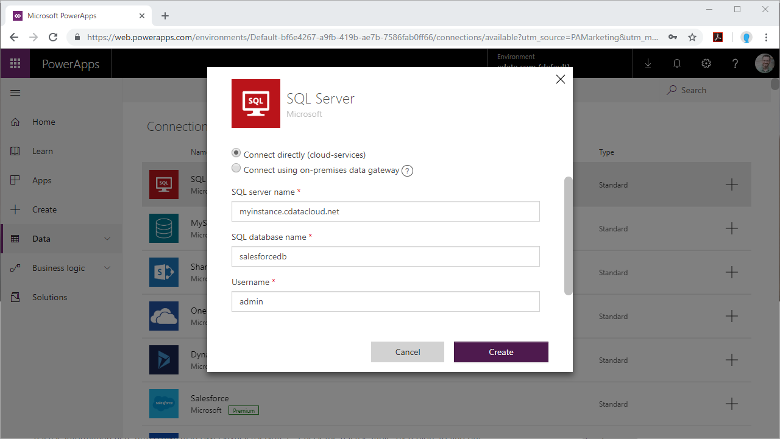Click the browser back arrow
Image resolution: width=780 pixels, height=439 pixels.
tap(14, 37)
